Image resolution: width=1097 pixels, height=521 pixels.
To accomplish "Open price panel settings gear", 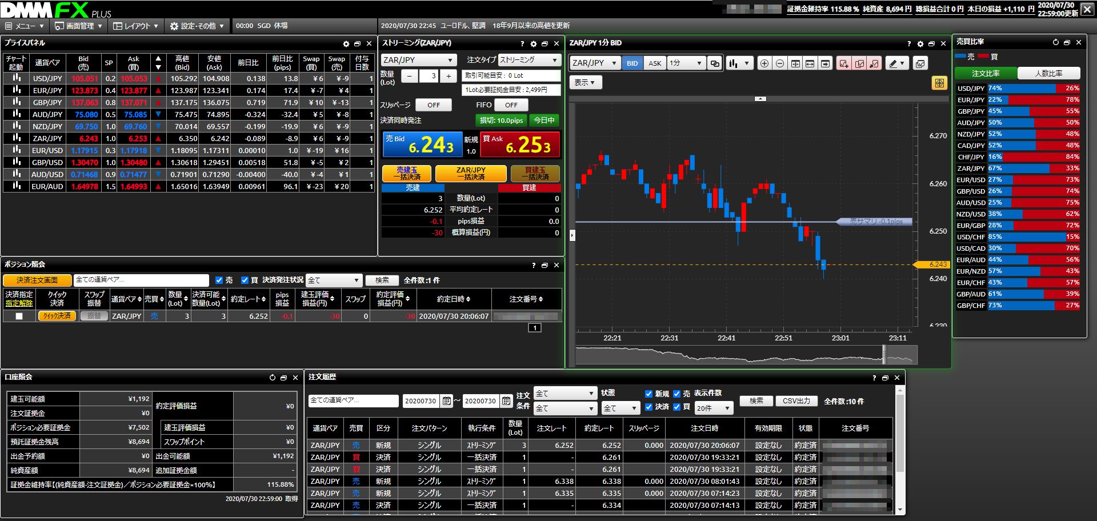I will click(346, 43).
